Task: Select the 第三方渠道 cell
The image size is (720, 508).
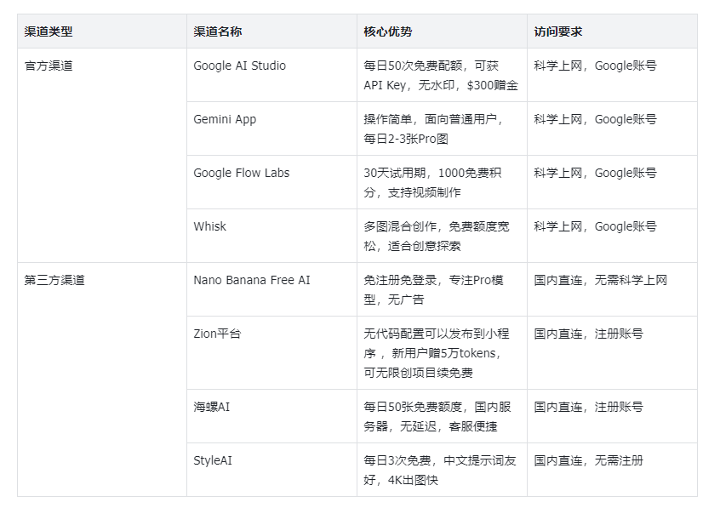Action: (x=102, y=380)
